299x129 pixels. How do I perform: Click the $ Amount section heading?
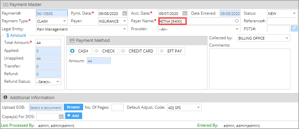pyautogui.click(x=16, y=35)
